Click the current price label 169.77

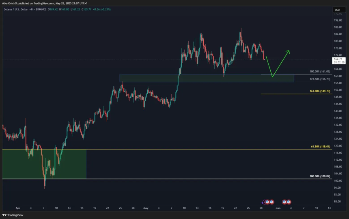click(339, 59)
